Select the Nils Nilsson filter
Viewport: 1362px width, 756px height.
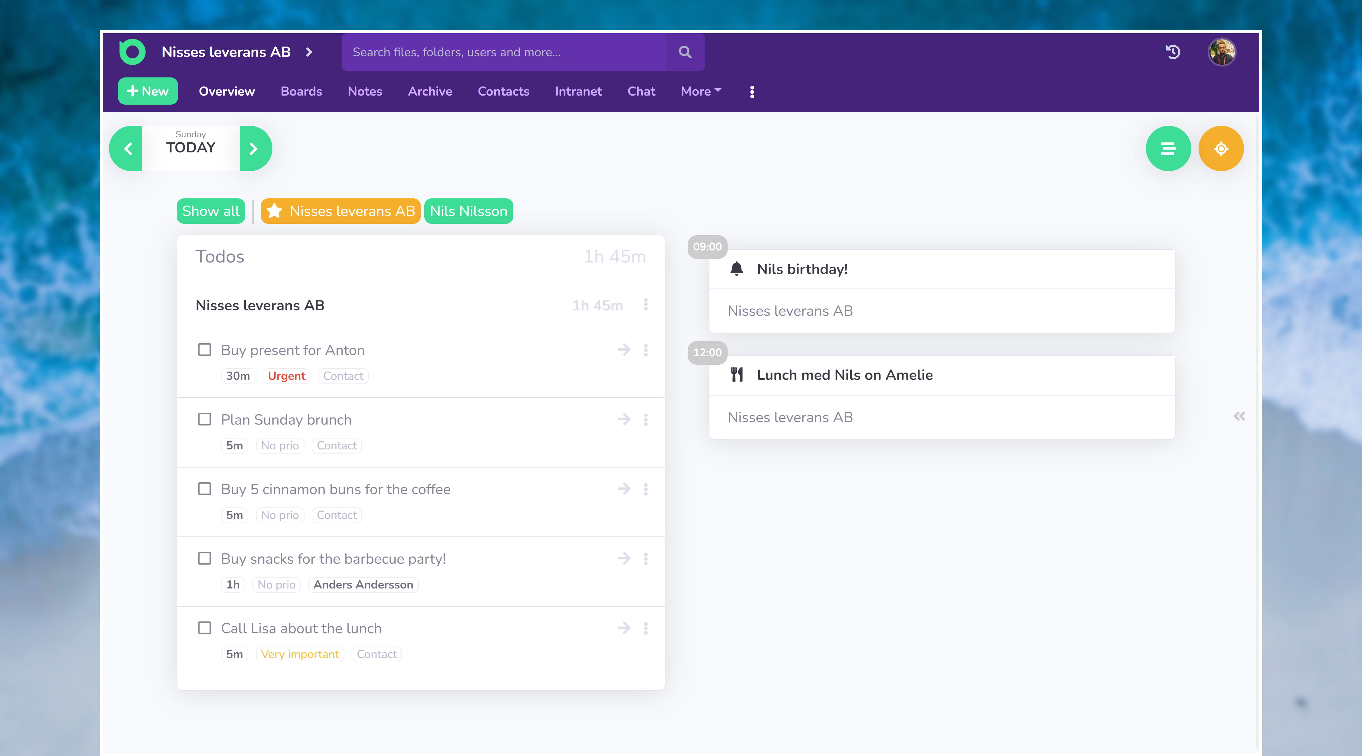(469, 211)
